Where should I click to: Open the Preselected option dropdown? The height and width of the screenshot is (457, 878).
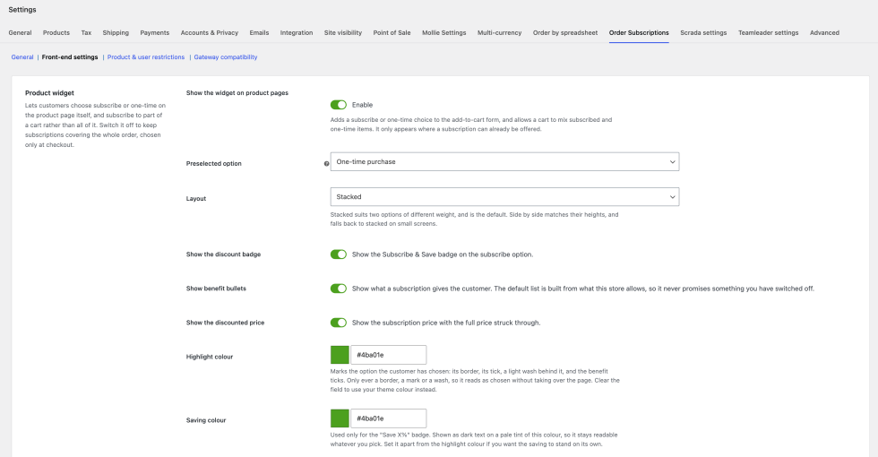coord(504,162)
